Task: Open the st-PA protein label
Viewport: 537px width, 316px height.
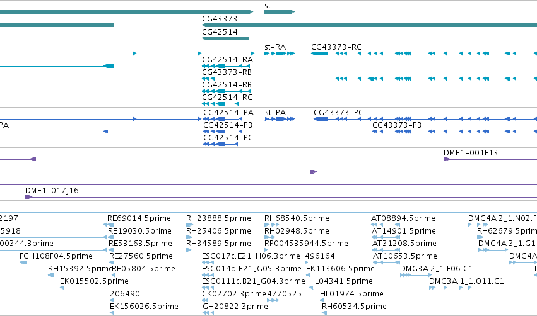Action: (x=275, y=113)
